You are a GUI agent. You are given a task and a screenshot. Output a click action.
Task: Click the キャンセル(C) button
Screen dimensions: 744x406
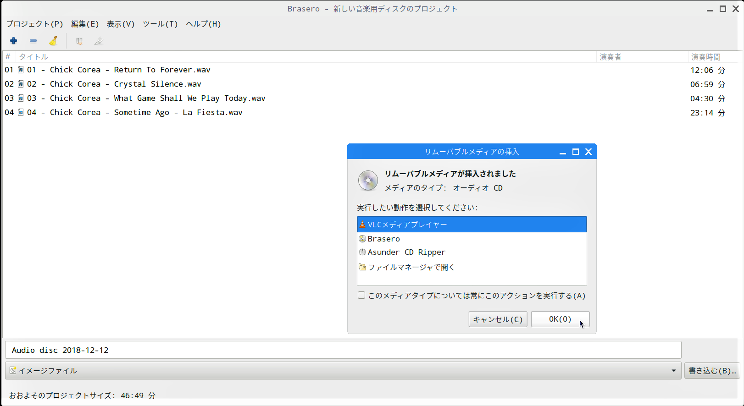(x=498, y=319)
